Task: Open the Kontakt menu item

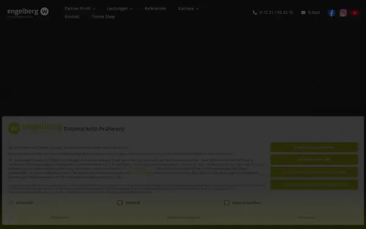Action: coord(72,16)
